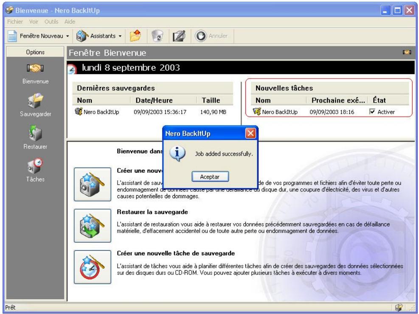Click the open folder toolbar icon
This screenshot has width=419, height=314.
[135, 36]
